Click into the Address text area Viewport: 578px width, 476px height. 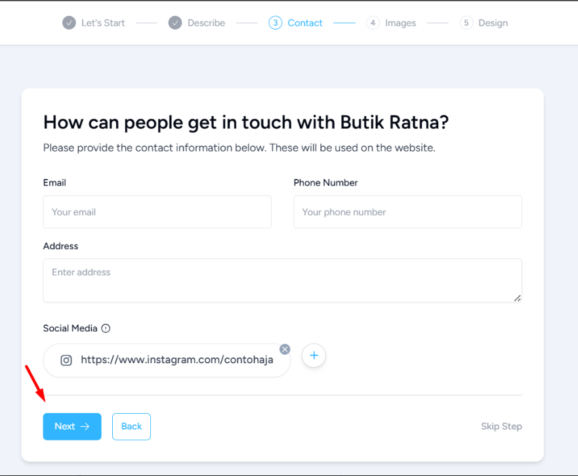coord(282,280)
